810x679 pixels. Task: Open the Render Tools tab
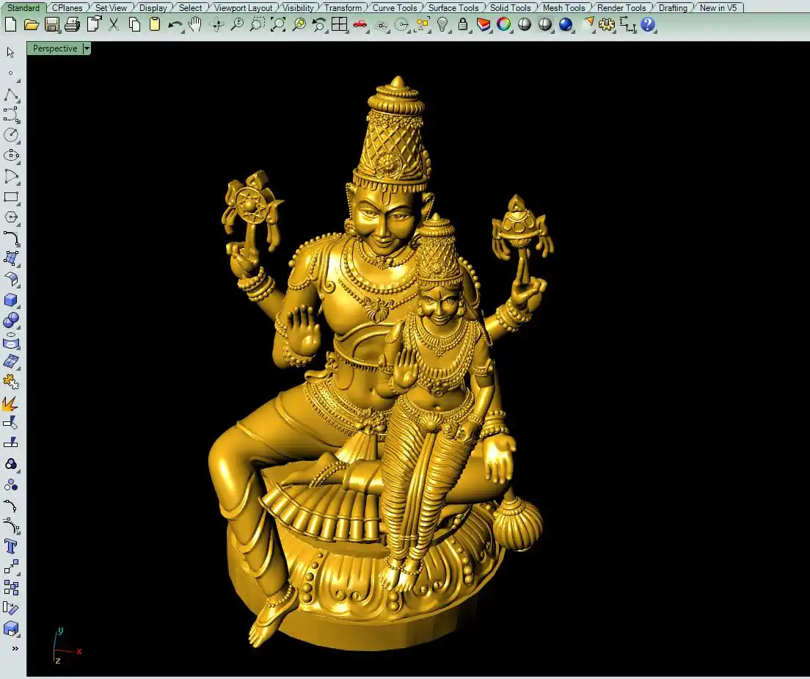click(x=621, y=8)
